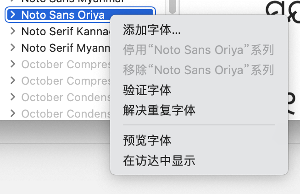Select the Noto Serif Myanmar font row
Viewport: 300px width, 194px height.
[x=64, y=48]
